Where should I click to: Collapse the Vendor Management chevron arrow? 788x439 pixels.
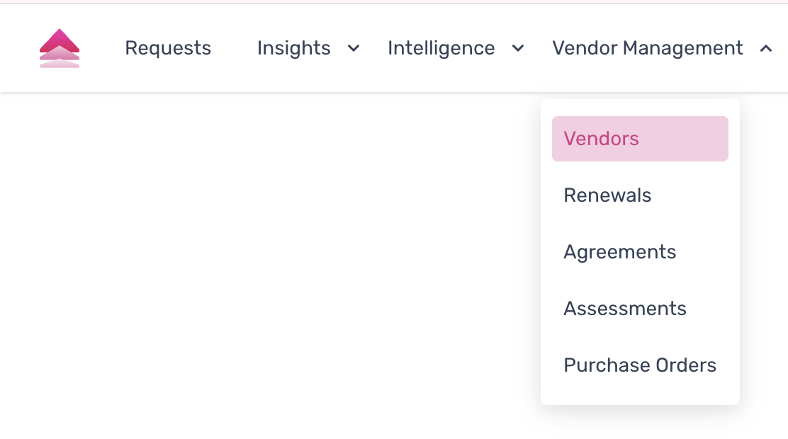[x=765, y=48]
